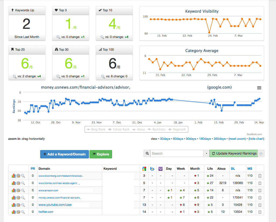Click the Bing search engine column icon

pyautogui.click(x=152, y=169)
